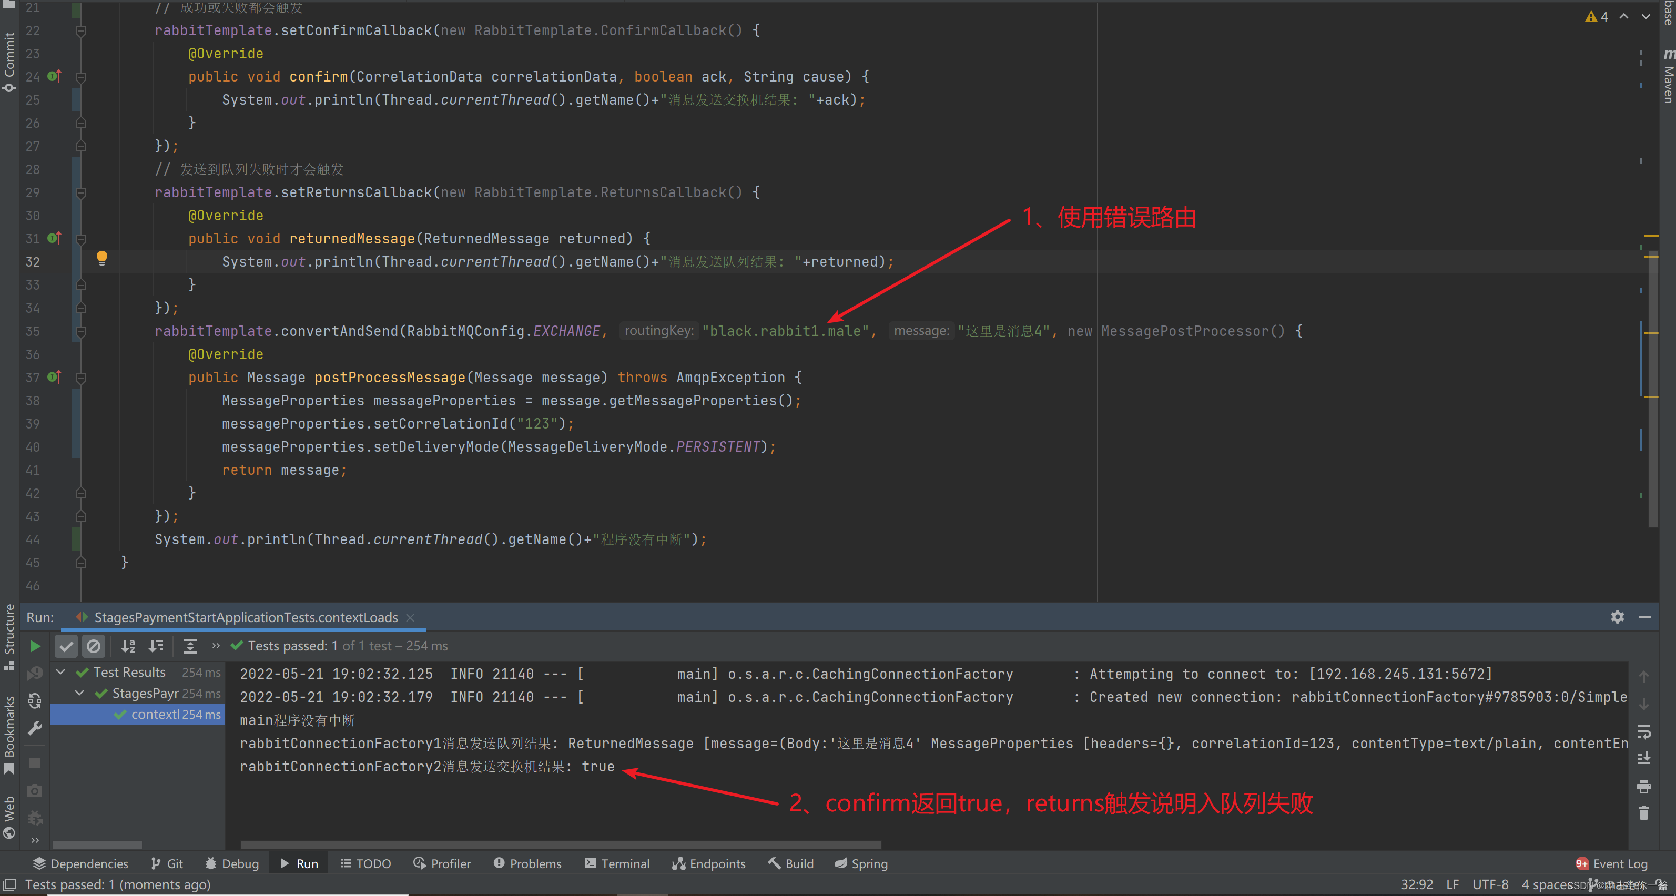The image size is (1676, 896).
Task: Toggle scroll to end of console
Action: tap(1643, 759)
